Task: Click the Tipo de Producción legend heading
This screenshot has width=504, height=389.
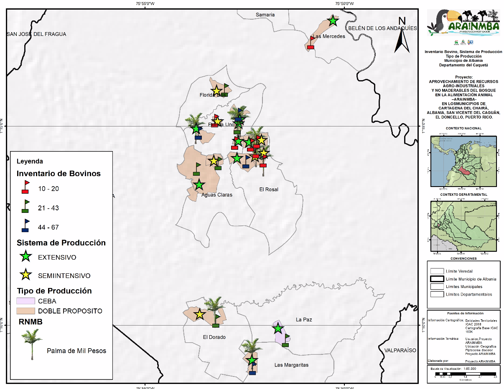Action: (x=54, y=291)
